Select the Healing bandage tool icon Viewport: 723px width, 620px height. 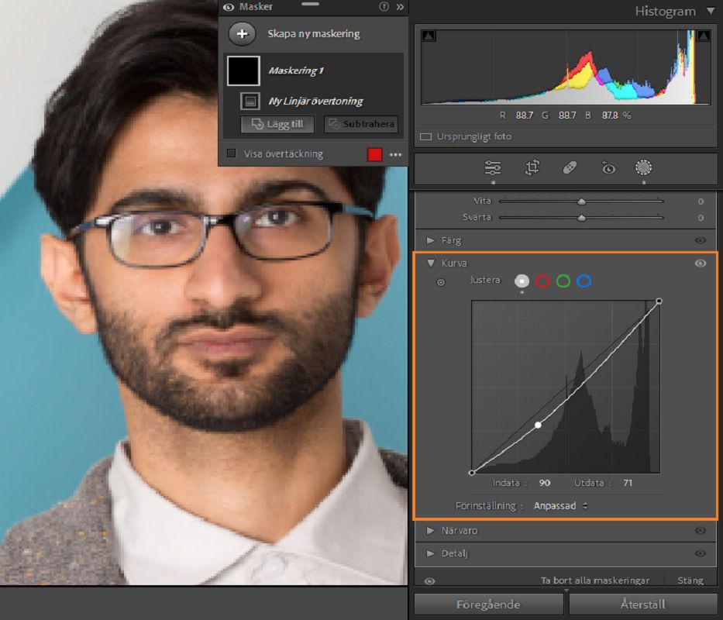570,167
